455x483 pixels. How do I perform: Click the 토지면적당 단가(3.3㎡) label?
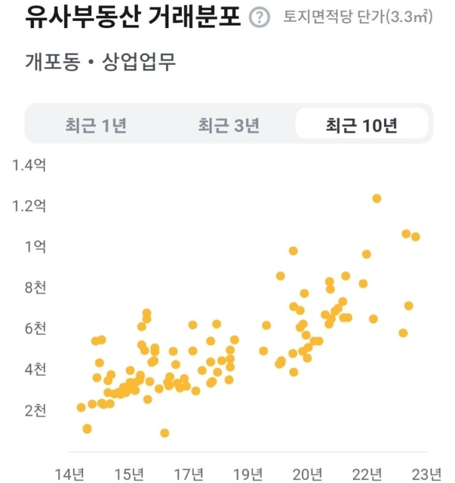[358, 17]
